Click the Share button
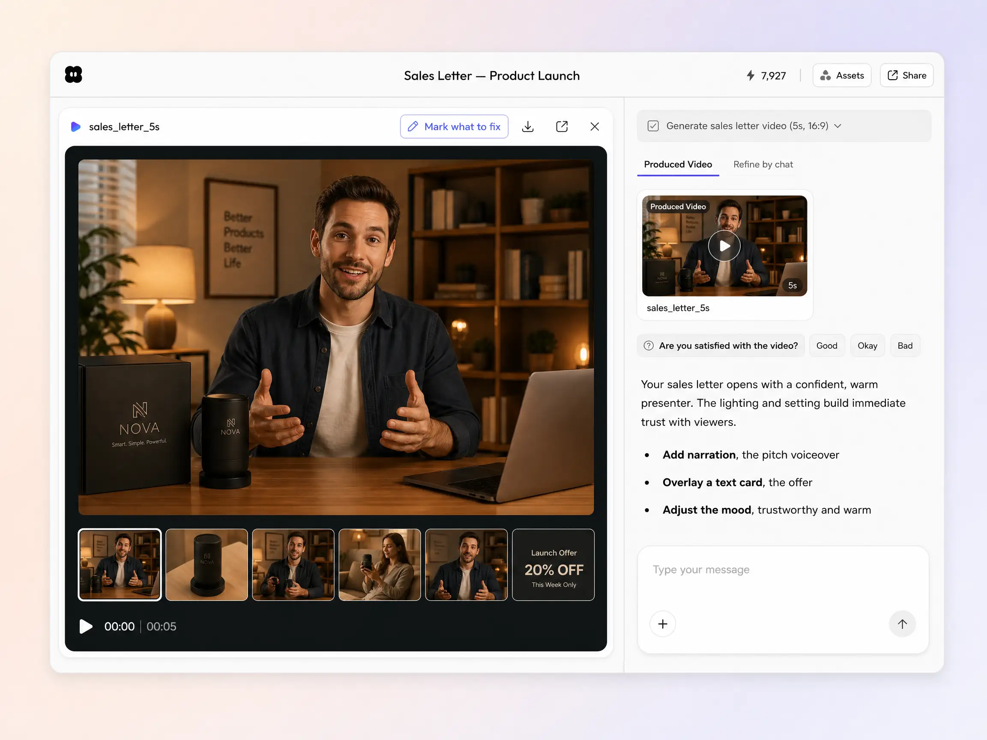This screenshot has width=987, height=740. coord(906,75)
